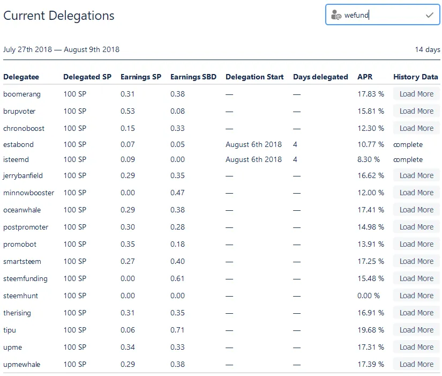Click 0.53 Earnings SP for brupvoter
Viewport: 442px width, 376px height.
128,111
